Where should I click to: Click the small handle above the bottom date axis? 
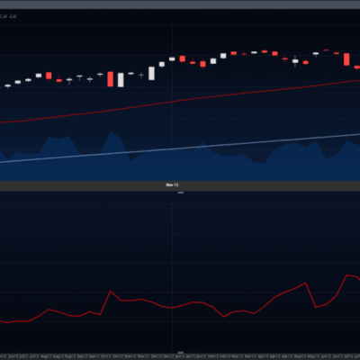[181, 353]
